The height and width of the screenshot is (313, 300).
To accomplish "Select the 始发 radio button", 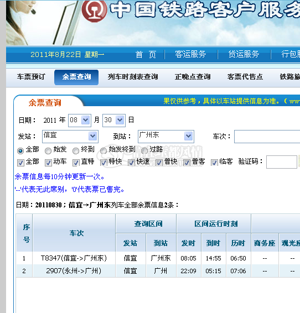I will [x=48, y=151].
